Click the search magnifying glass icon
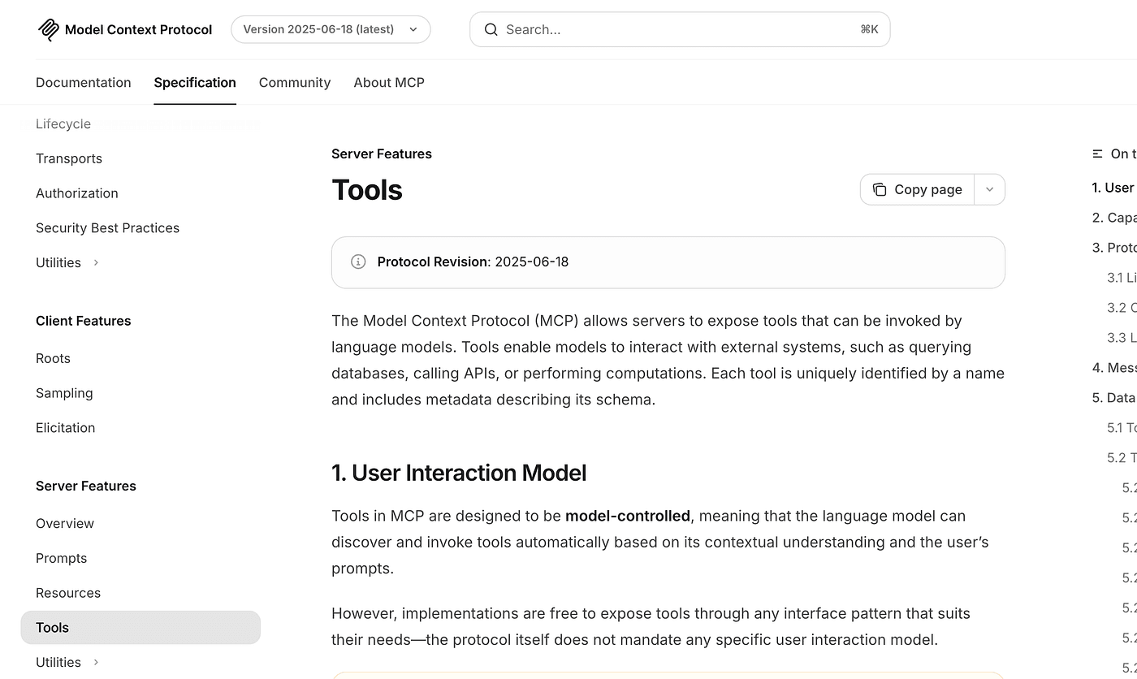 [491, 30]
